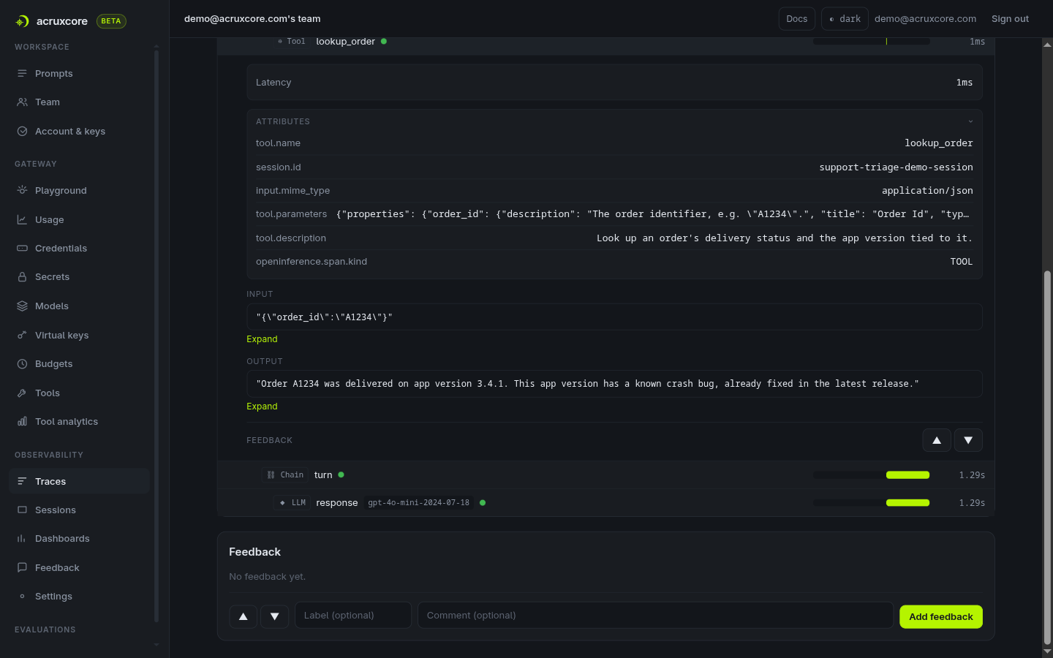
Task: Toggle the dark theme switch
Action: [x=845, y=19]
